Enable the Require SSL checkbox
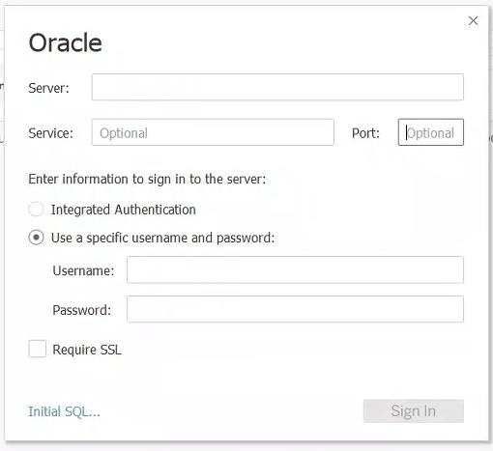The height and width of the screenshot is (451, 493). click(37, 349)
